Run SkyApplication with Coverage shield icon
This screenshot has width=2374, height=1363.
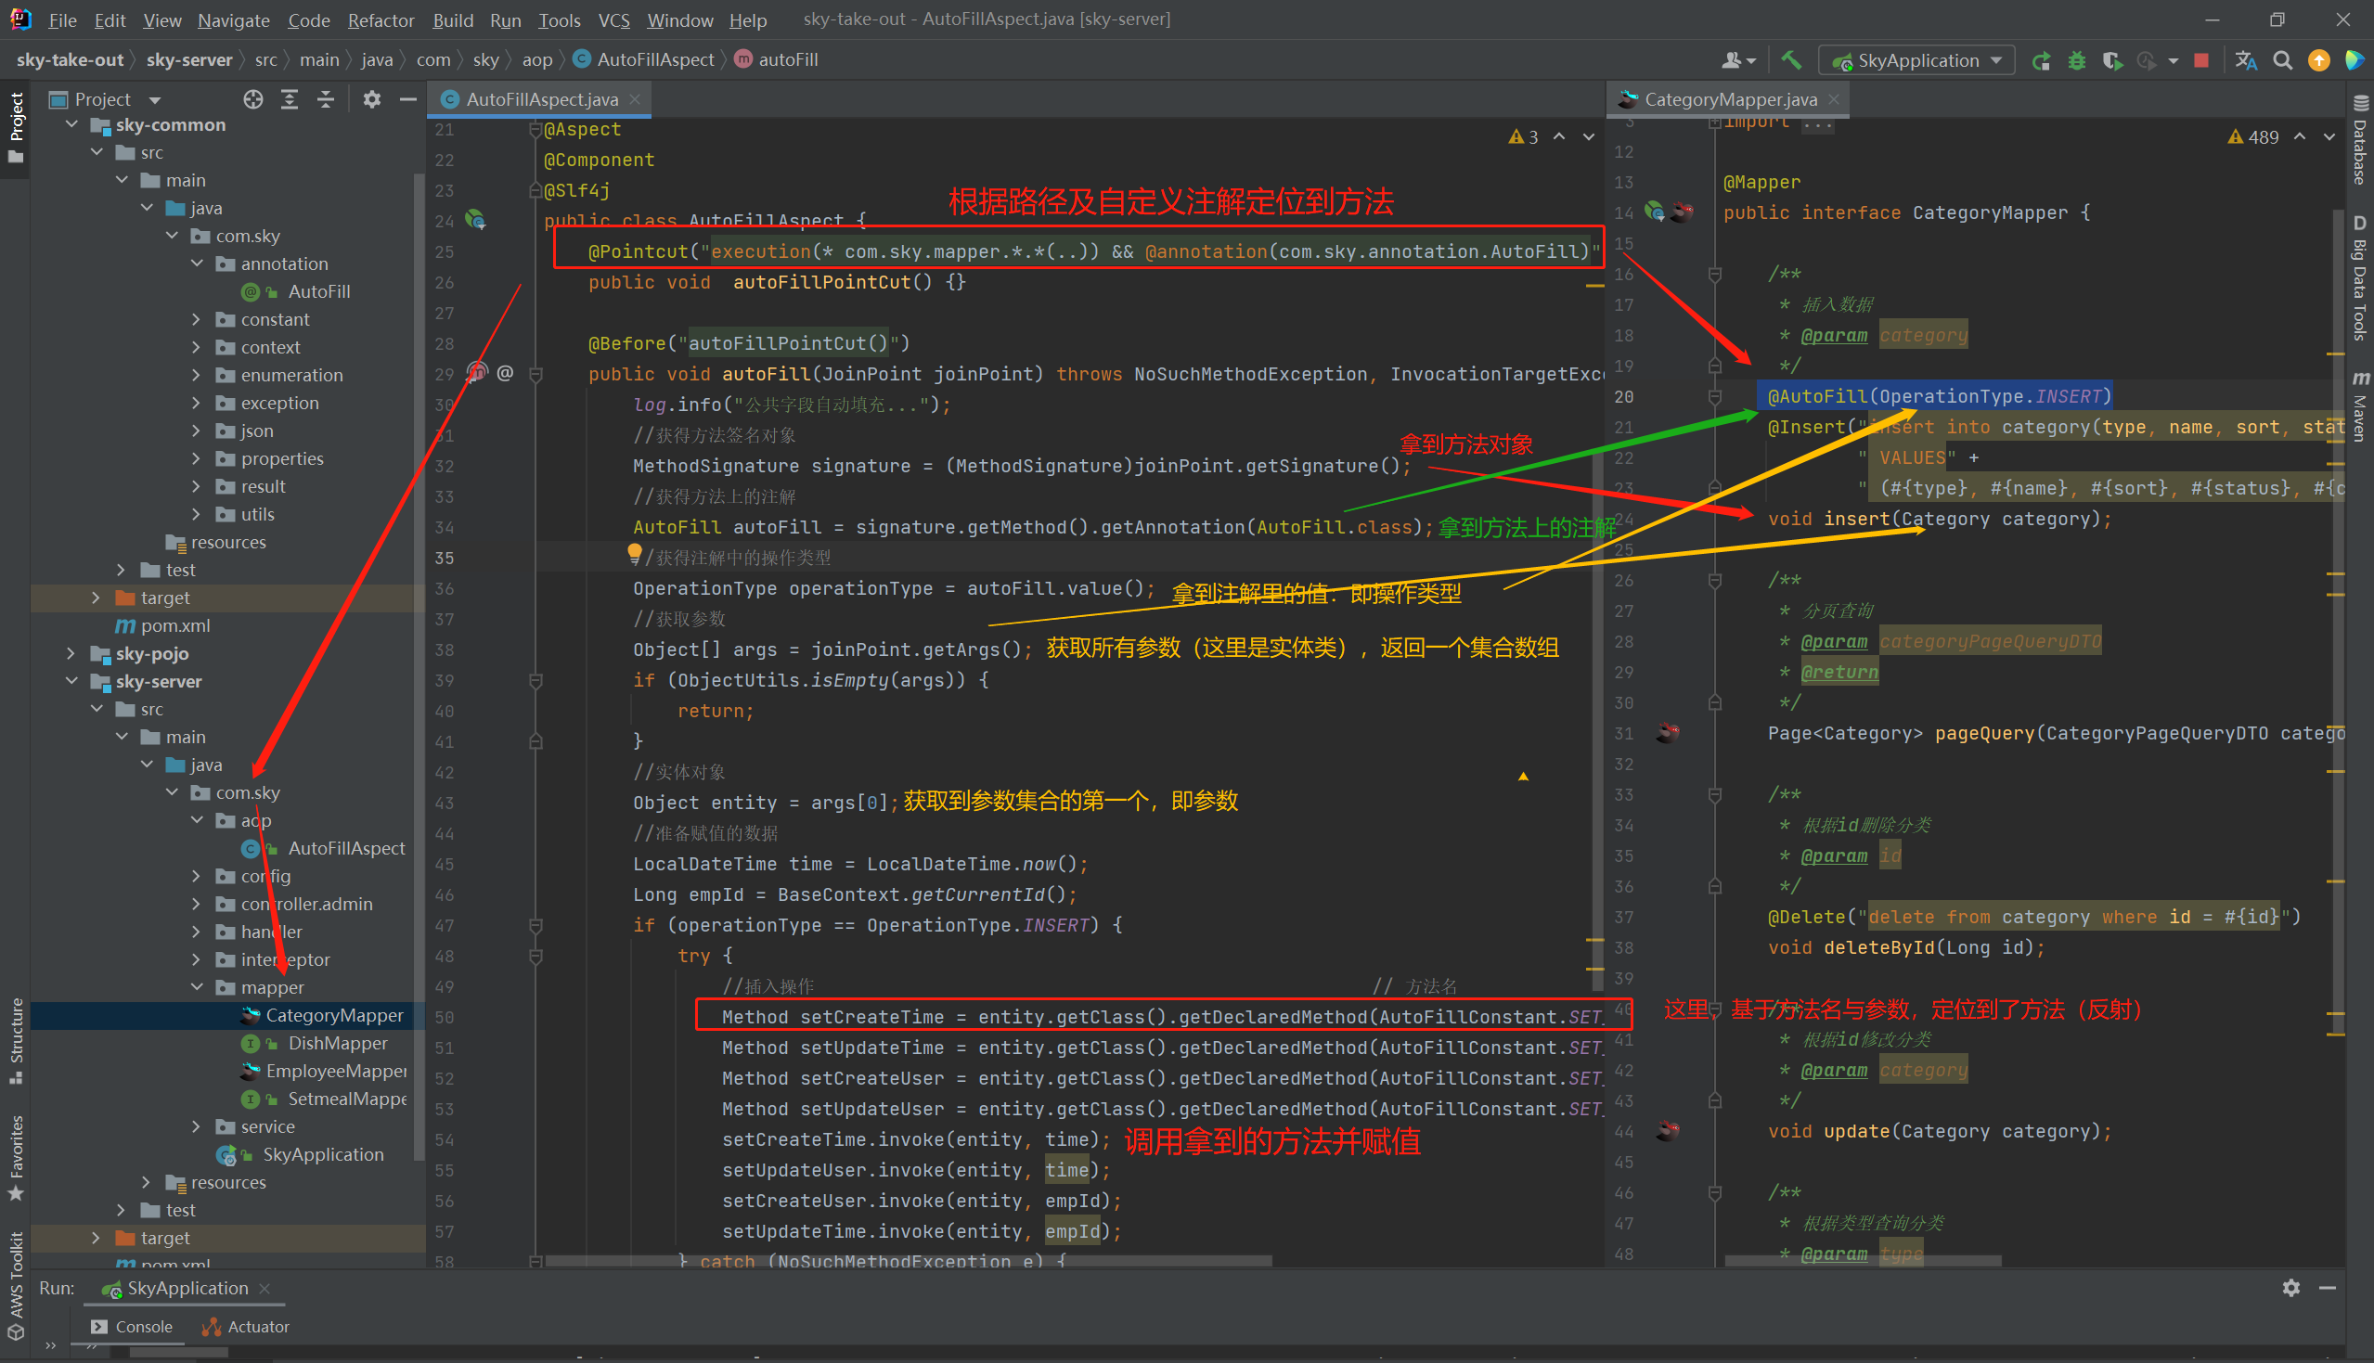click(x=2112, y=59)
